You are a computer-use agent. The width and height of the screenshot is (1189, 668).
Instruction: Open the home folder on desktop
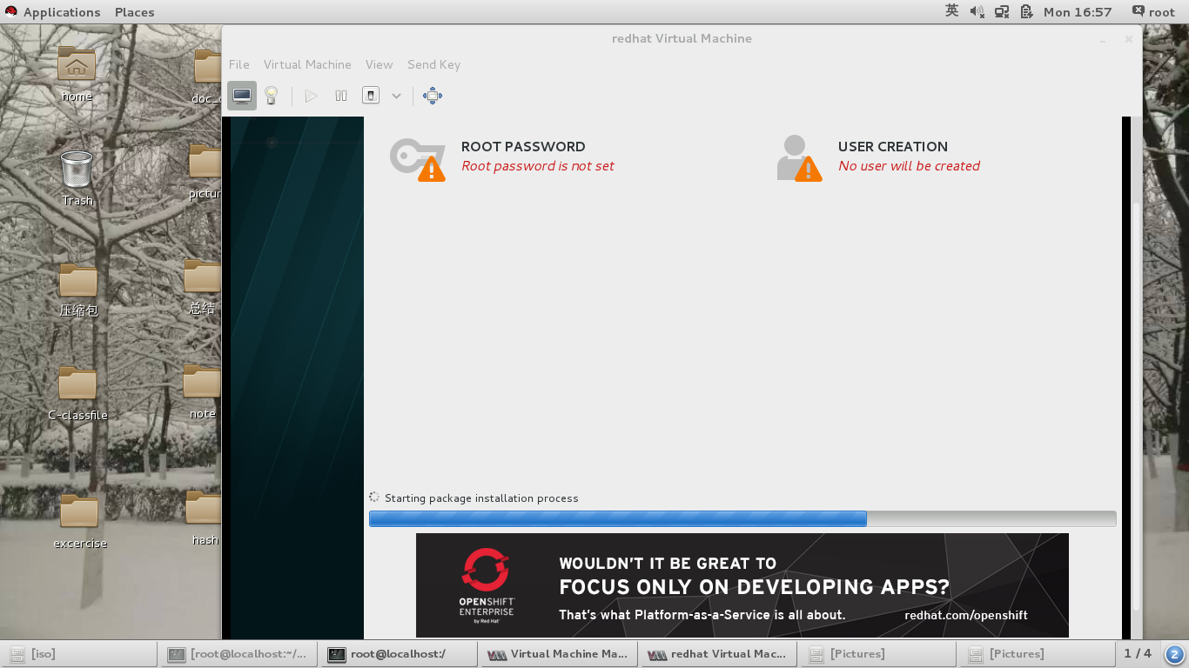(77, 74)
